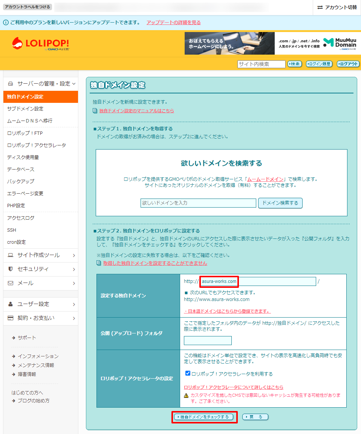Image resolution: width=361 pixels, height=434 pixels.
Task: Click the 独自ドメインをチェックする button
Action: point(205,417)
